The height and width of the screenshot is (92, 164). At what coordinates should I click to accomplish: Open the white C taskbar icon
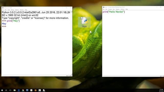40,90
